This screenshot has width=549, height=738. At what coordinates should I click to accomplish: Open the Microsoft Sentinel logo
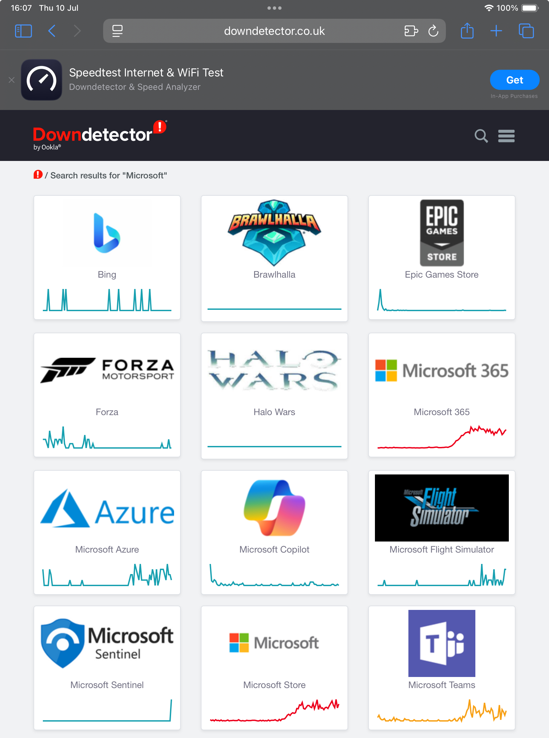(107, 643)
